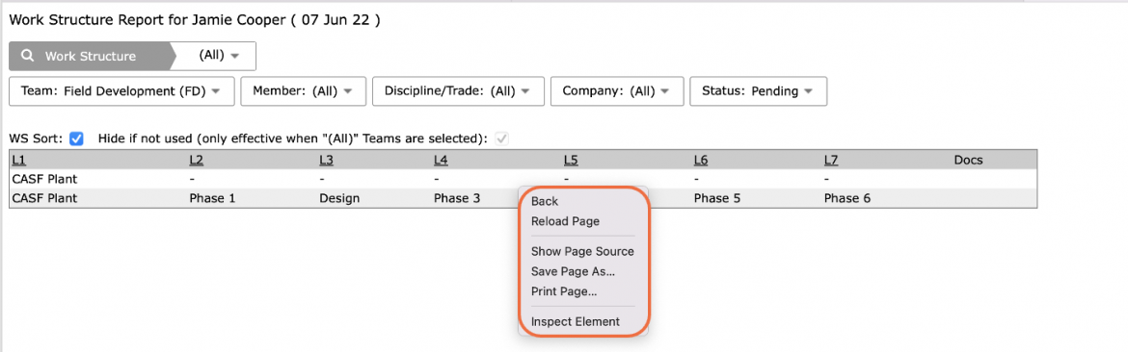
Task: Click the Work Structure Report title text
Action: (194, 20)
